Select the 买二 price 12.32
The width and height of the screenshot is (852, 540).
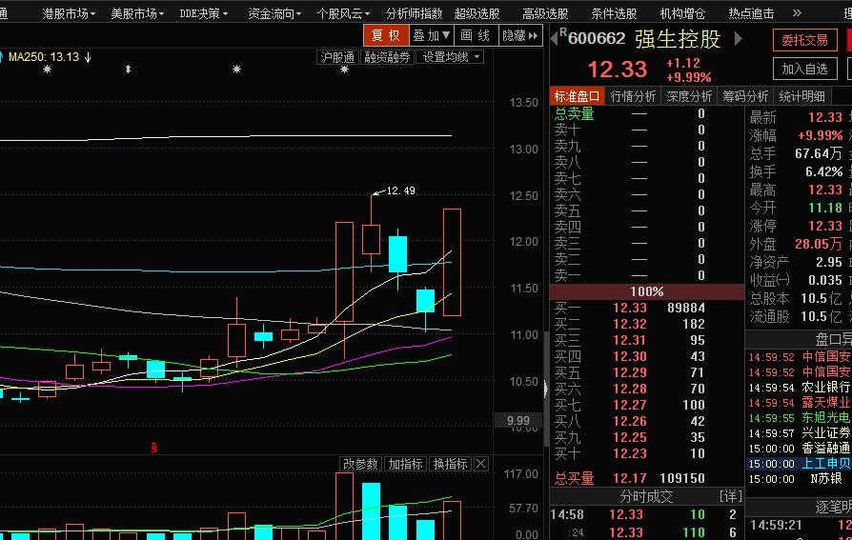(630, 324)
